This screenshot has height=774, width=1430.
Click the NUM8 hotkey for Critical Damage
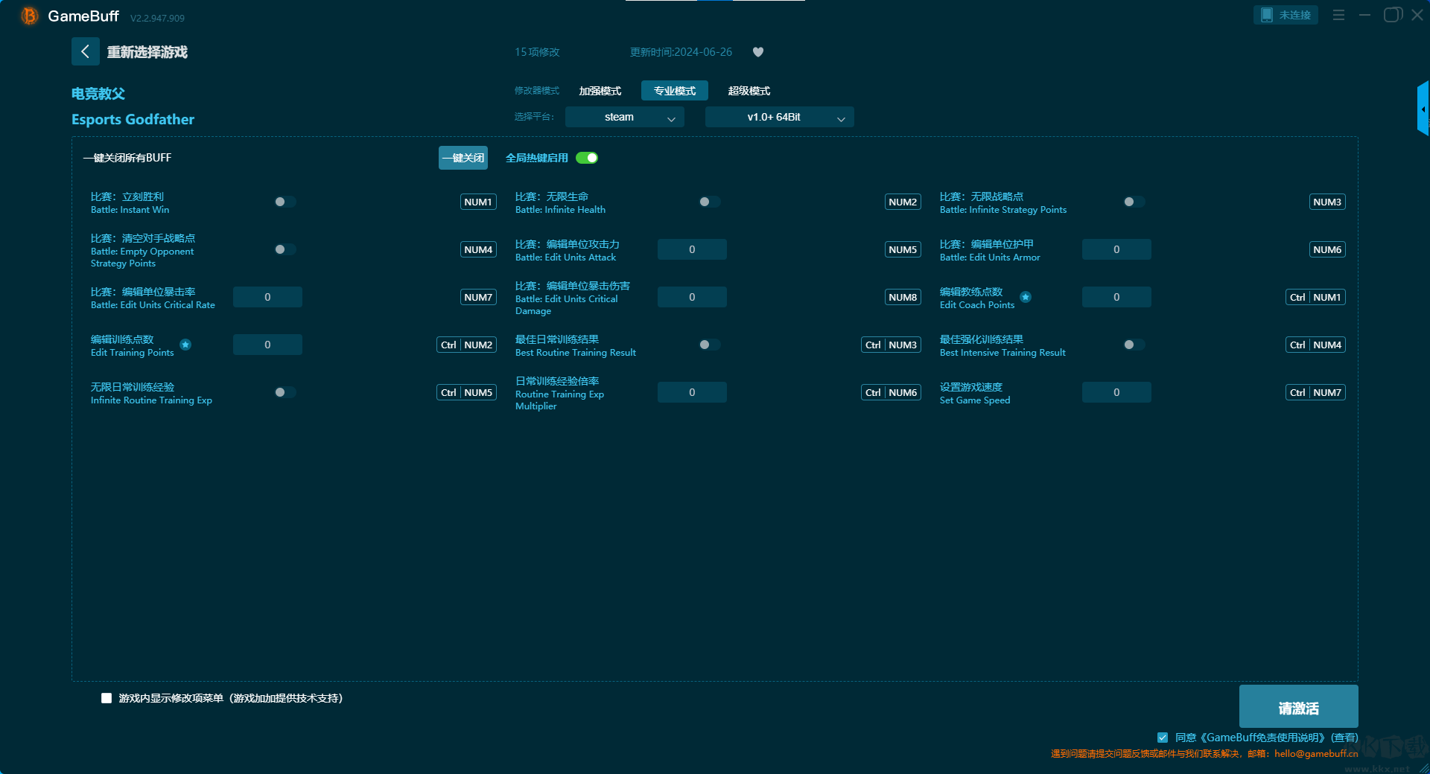point(903,297)
